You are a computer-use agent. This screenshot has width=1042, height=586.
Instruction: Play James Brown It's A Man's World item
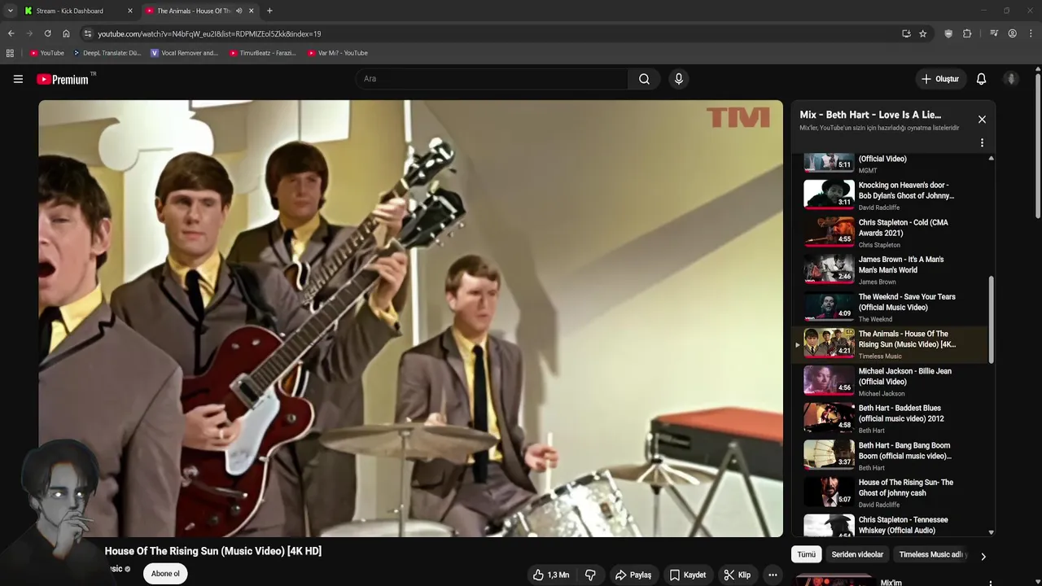point(891,270)
